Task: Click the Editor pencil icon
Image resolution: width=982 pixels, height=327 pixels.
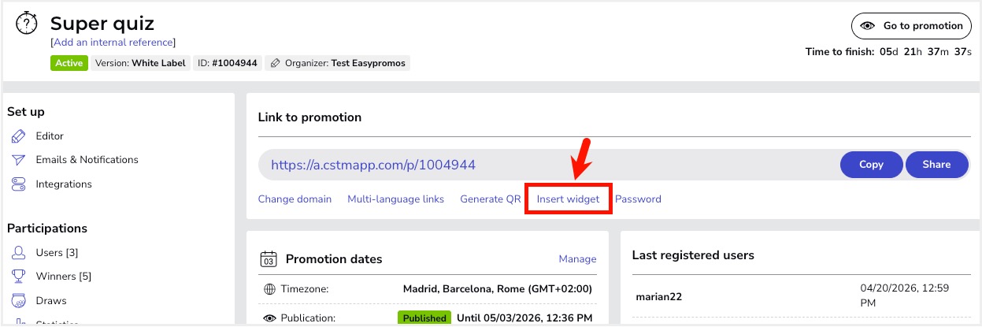Action: 19,136
